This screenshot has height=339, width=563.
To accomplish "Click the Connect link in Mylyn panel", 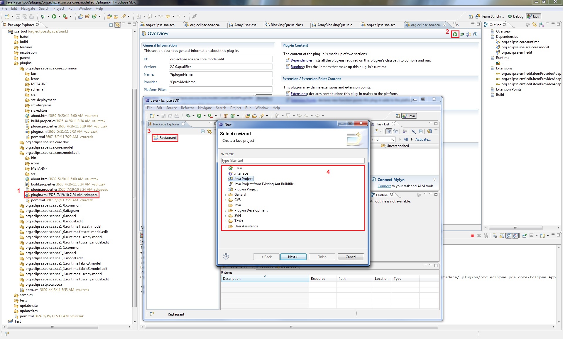I will (x=384, y=186).
